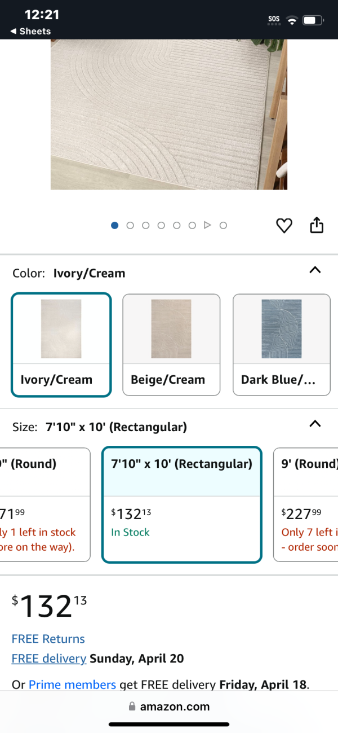
Task: Go to second image carousel dot
Action: (130, 225)
